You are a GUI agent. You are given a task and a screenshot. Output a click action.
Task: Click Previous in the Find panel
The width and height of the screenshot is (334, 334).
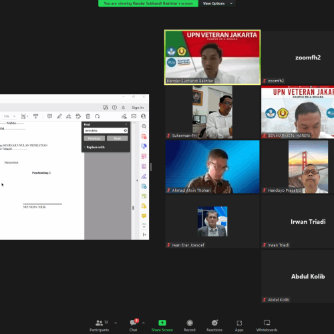[94, 138]
